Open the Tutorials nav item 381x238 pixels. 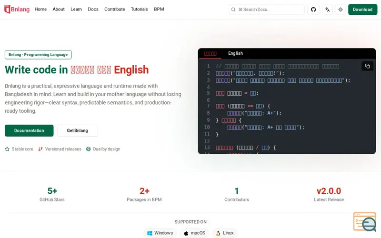pyautogui.click(x=139, y=9)
